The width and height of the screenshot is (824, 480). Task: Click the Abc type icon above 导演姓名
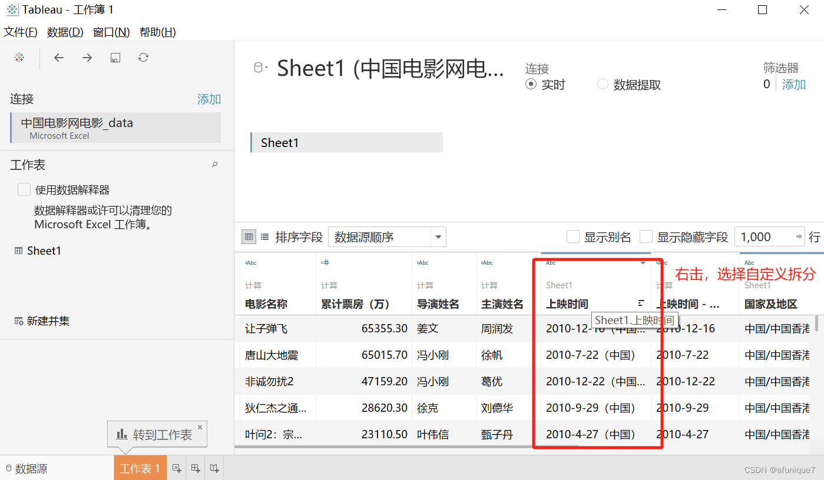423,263
